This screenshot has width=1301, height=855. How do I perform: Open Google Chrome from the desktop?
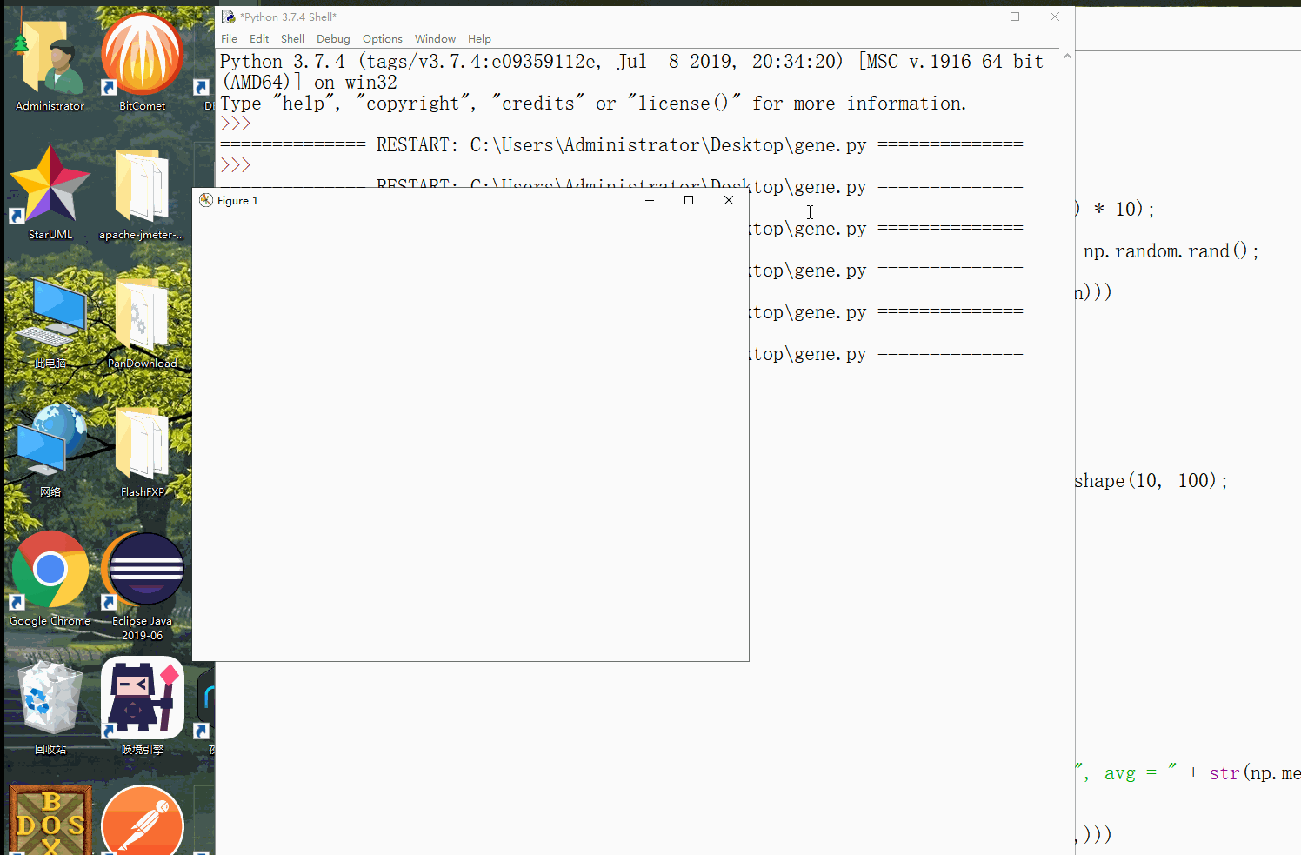[x=50, y=570]
